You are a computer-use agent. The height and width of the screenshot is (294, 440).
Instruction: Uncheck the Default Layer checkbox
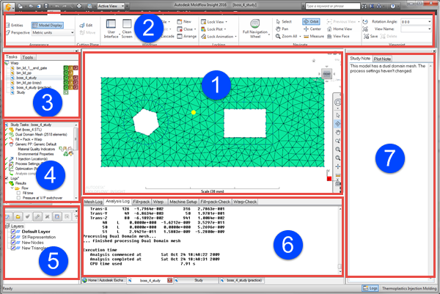[x=13, y=232]
